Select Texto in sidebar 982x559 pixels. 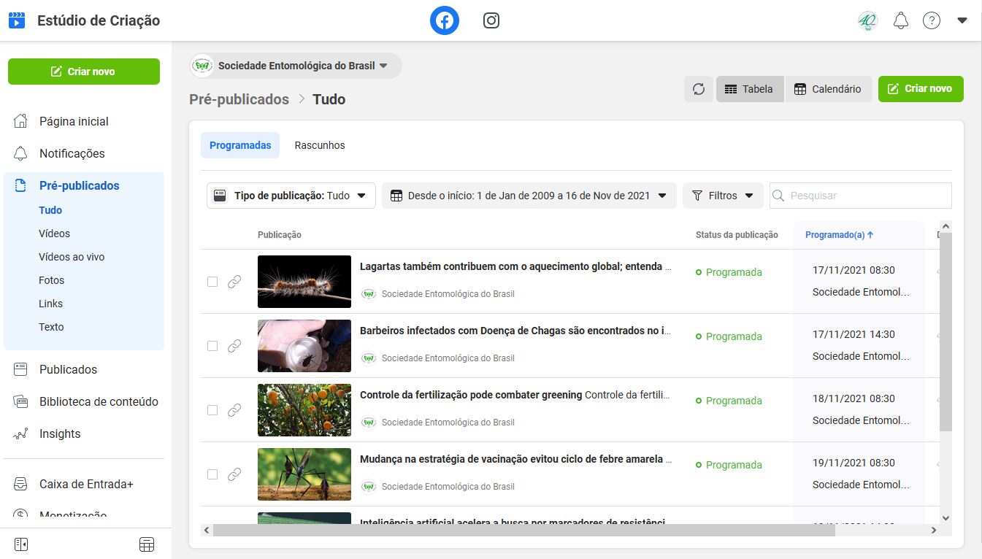(51, 327)
